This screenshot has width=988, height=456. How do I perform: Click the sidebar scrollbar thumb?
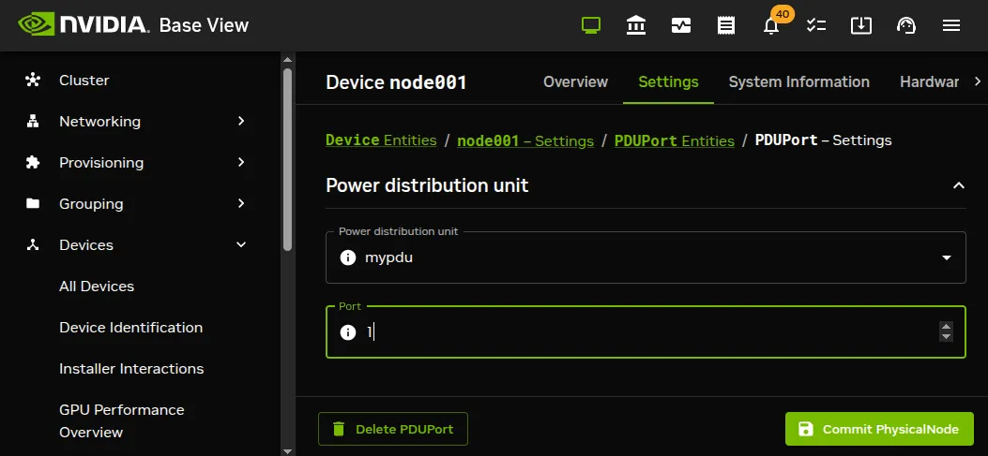pyautogui.click(x=288, y=160)
